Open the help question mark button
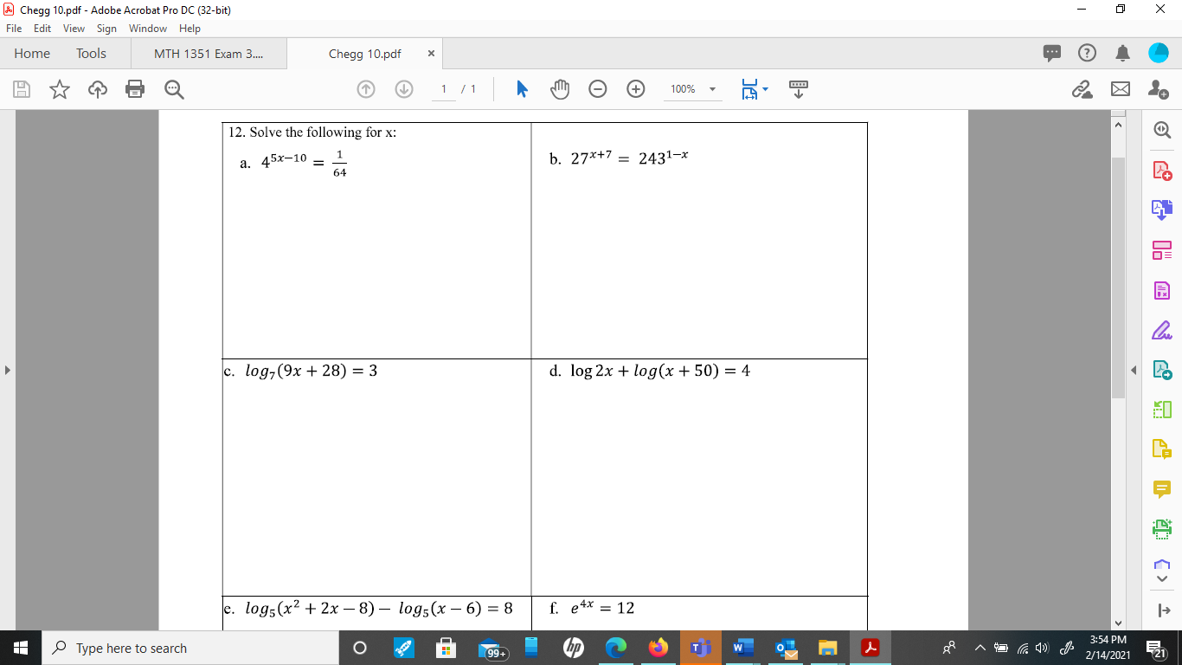 coord(1087,53)
